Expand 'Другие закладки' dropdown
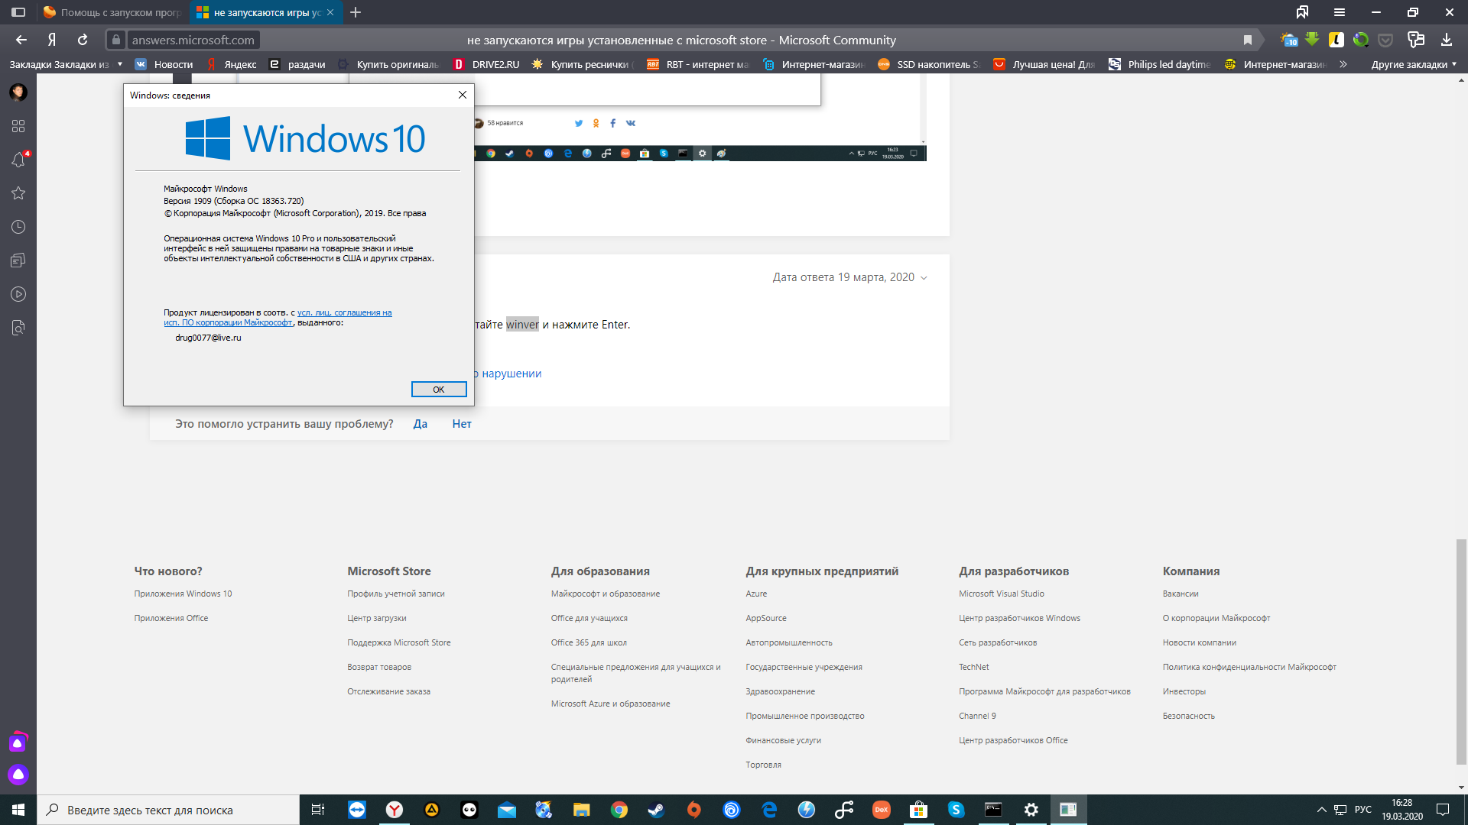The width and height of the screenshot is (1468, 825). [x=1414, y=64]
